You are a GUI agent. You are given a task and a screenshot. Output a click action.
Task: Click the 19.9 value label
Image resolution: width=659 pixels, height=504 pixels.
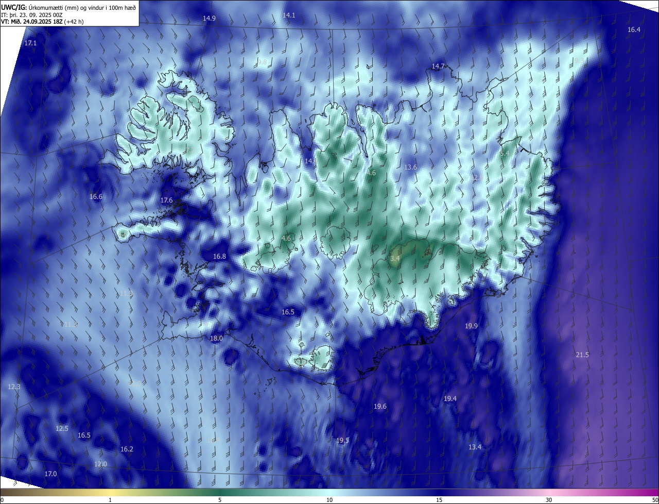point(471,326)
